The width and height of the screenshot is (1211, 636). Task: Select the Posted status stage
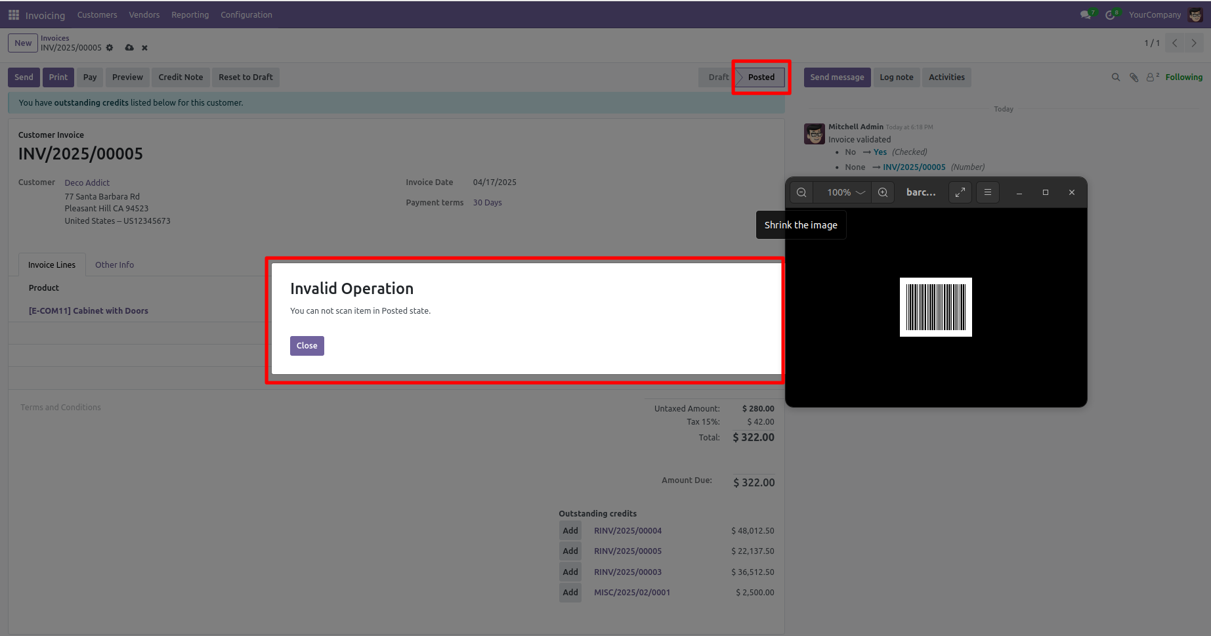point(761,77)
